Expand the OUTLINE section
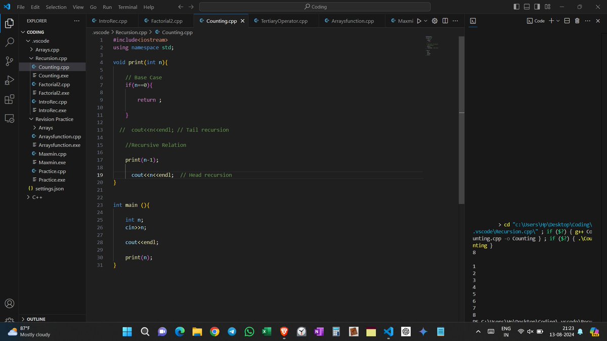 pos(36,319)
